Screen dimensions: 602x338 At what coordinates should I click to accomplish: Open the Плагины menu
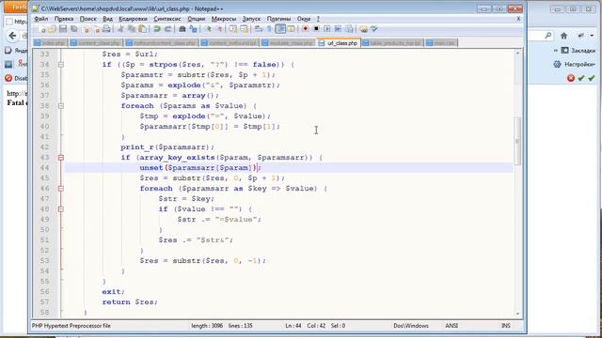coord(278,19)
